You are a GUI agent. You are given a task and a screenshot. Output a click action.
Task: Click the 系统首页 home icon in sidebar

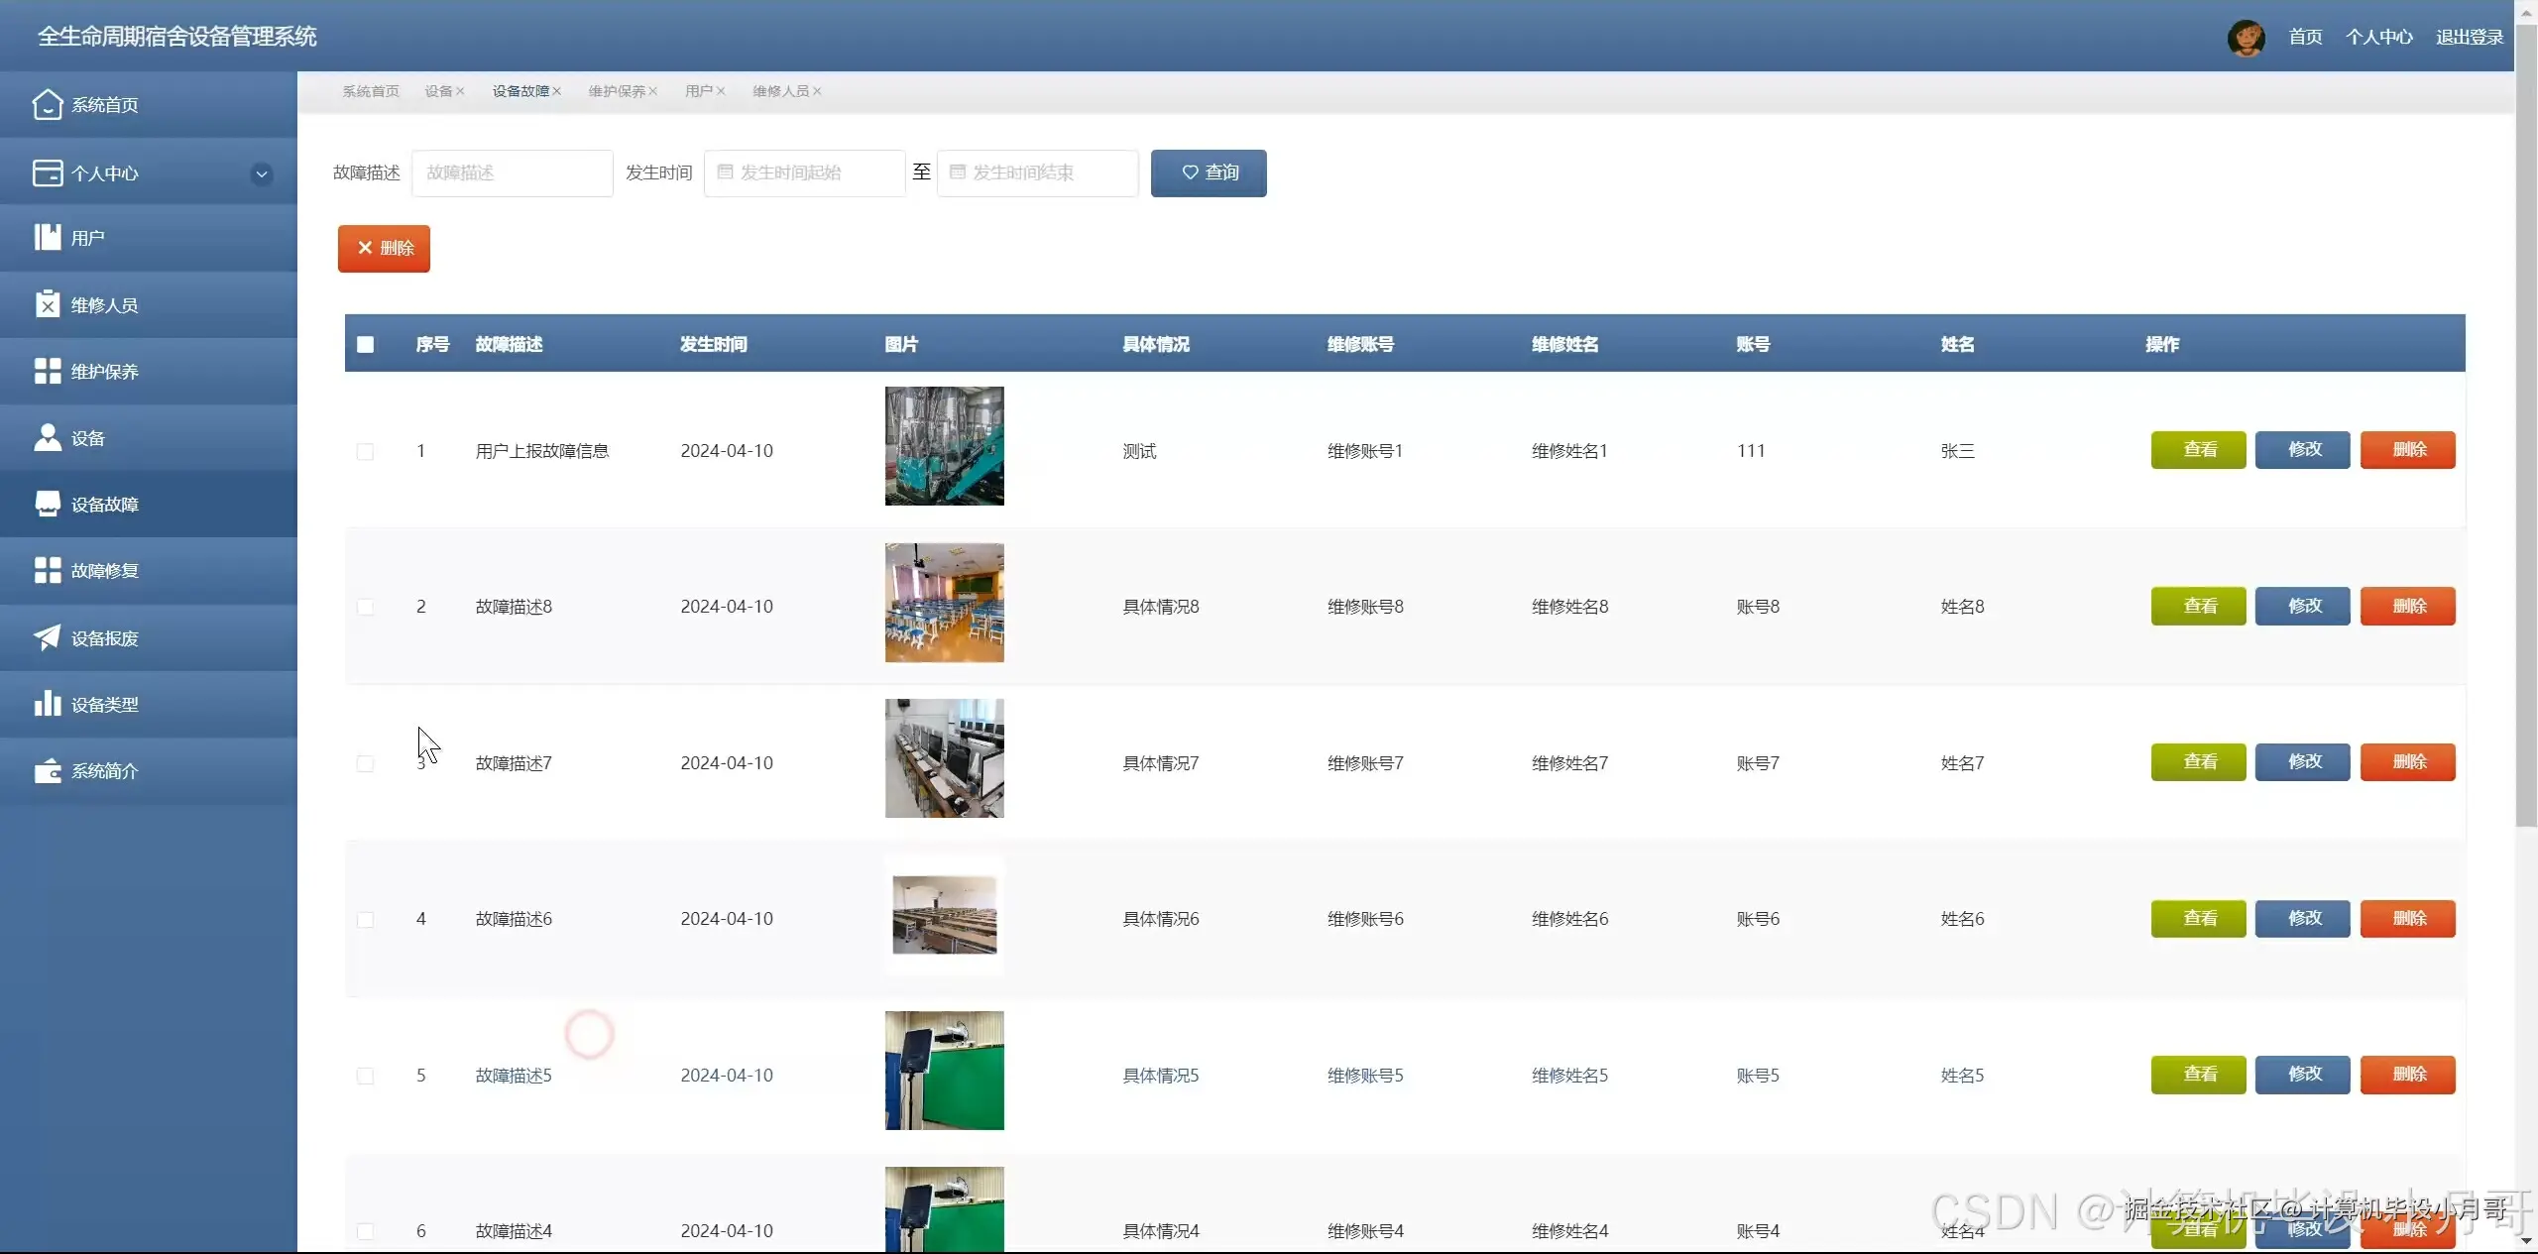[x=47, y=104]
